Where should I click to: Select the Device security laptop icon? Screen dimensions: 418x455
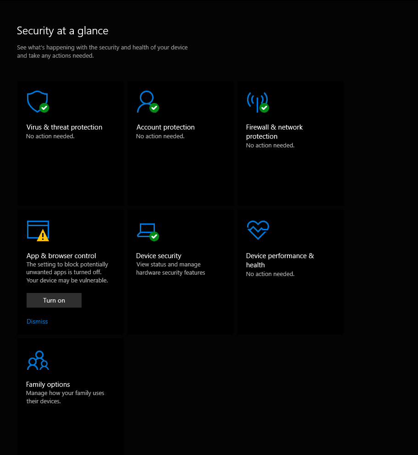[x=146, y=230]
